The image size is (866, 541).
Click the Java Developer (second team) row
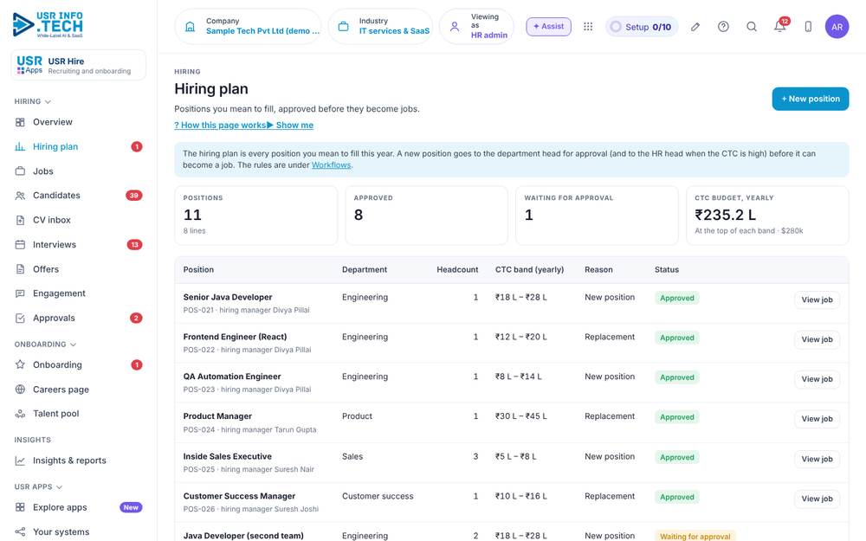point(512,533)
